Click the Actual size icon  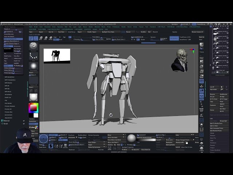click(x=201, y=71)
